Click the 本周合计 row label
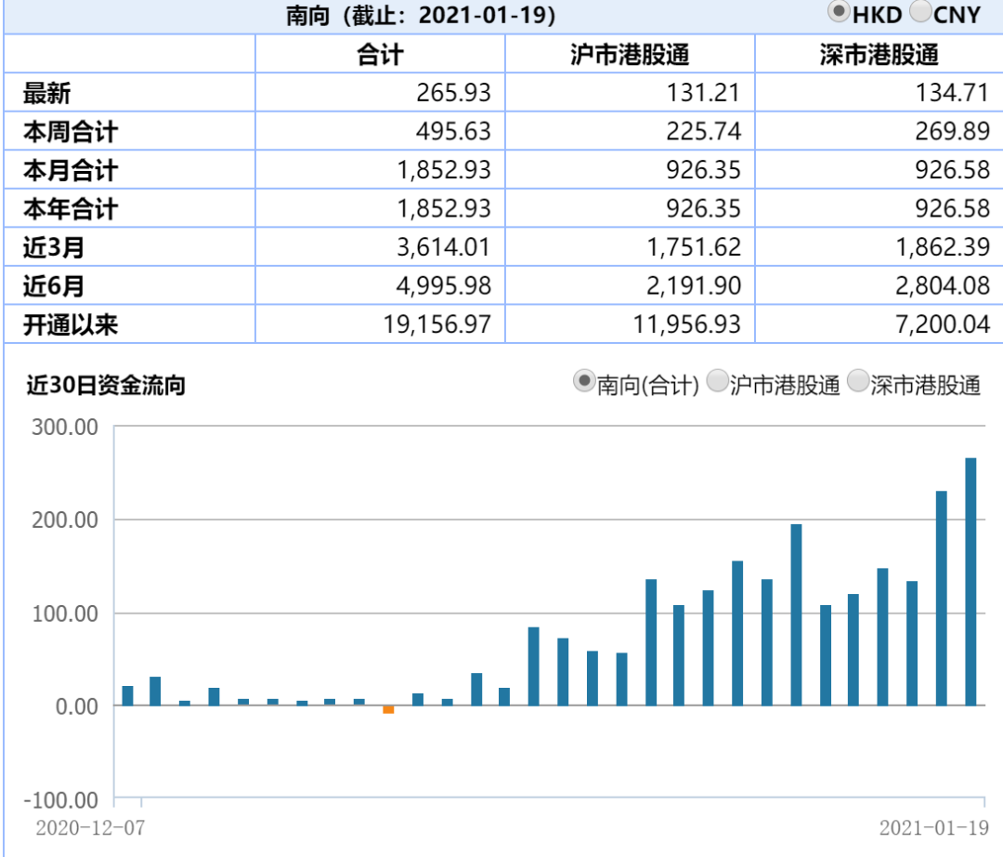Screen dimensions: 1003x857 coord(71,132)
